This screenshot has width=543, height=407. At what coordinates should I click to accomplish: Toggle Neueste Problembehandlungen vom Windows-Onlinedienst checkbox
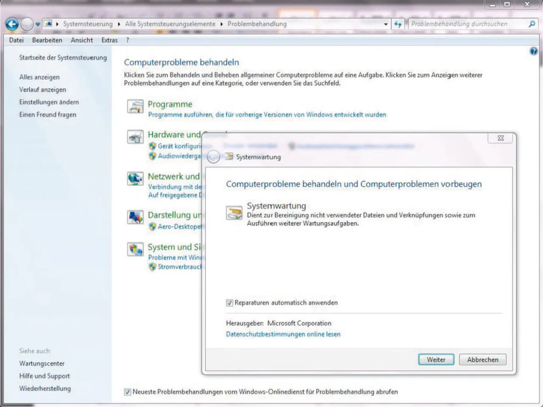[x=127, y=392]
